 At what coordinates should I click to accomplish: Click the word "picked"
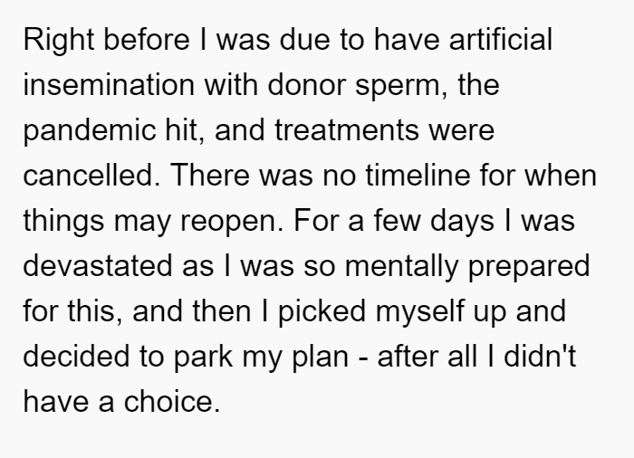click(x=322, y=313)
